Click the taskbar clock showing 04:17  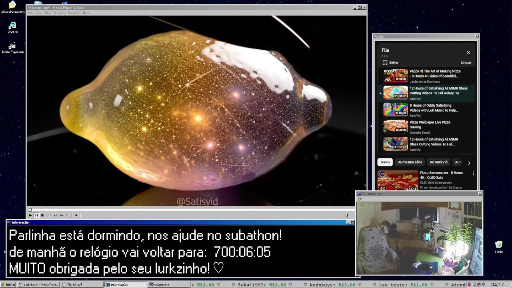click(497, 285)
